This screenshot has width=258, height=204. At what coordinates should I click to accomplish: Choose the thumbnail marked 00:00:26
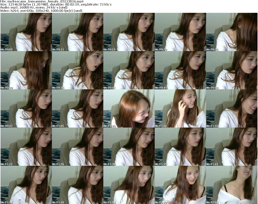coord(232,32)
